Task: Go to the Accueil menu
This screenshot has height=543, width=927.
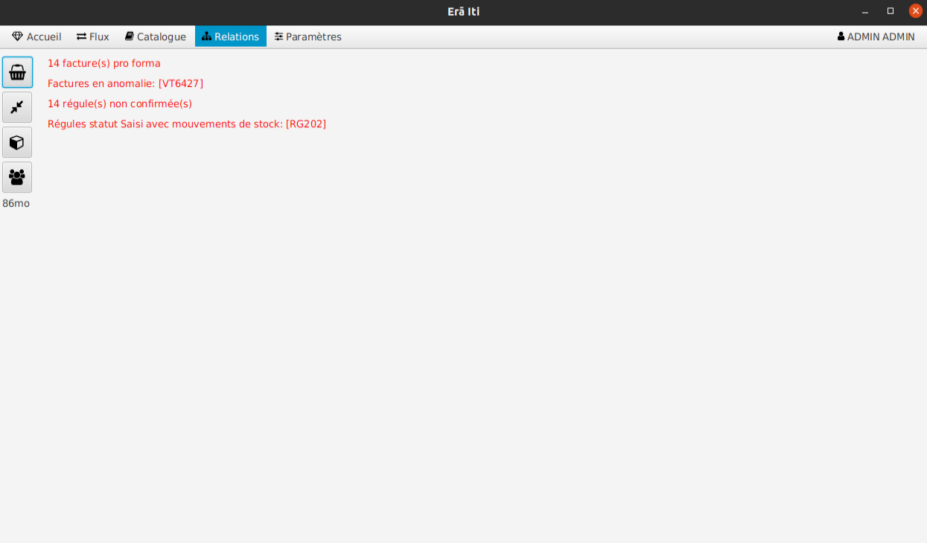Action: pyautogui.click(x=36, y=36)
